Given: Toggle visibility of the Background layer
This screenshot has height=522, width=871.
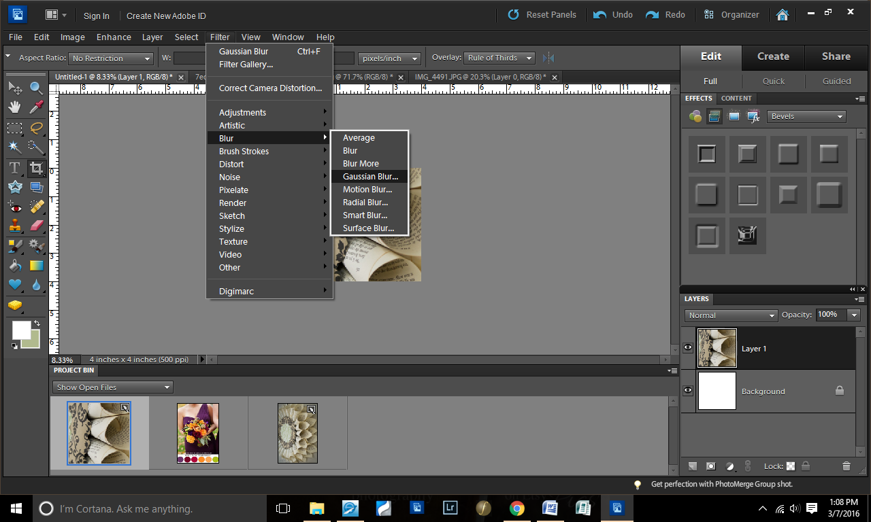Looking at the screenshot, I should click(x=688, y=391).
